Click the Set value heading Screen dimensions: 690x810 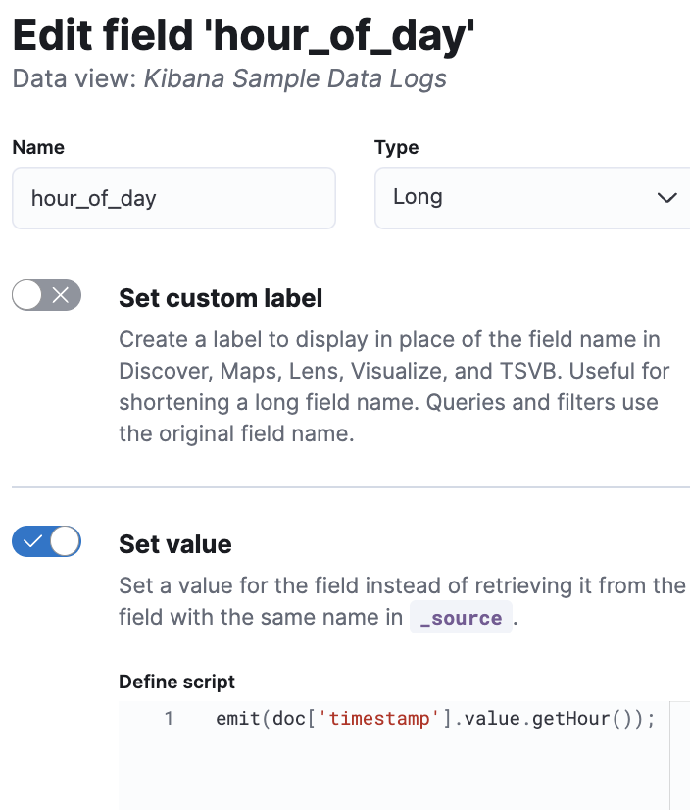click(x=175, y=544)
